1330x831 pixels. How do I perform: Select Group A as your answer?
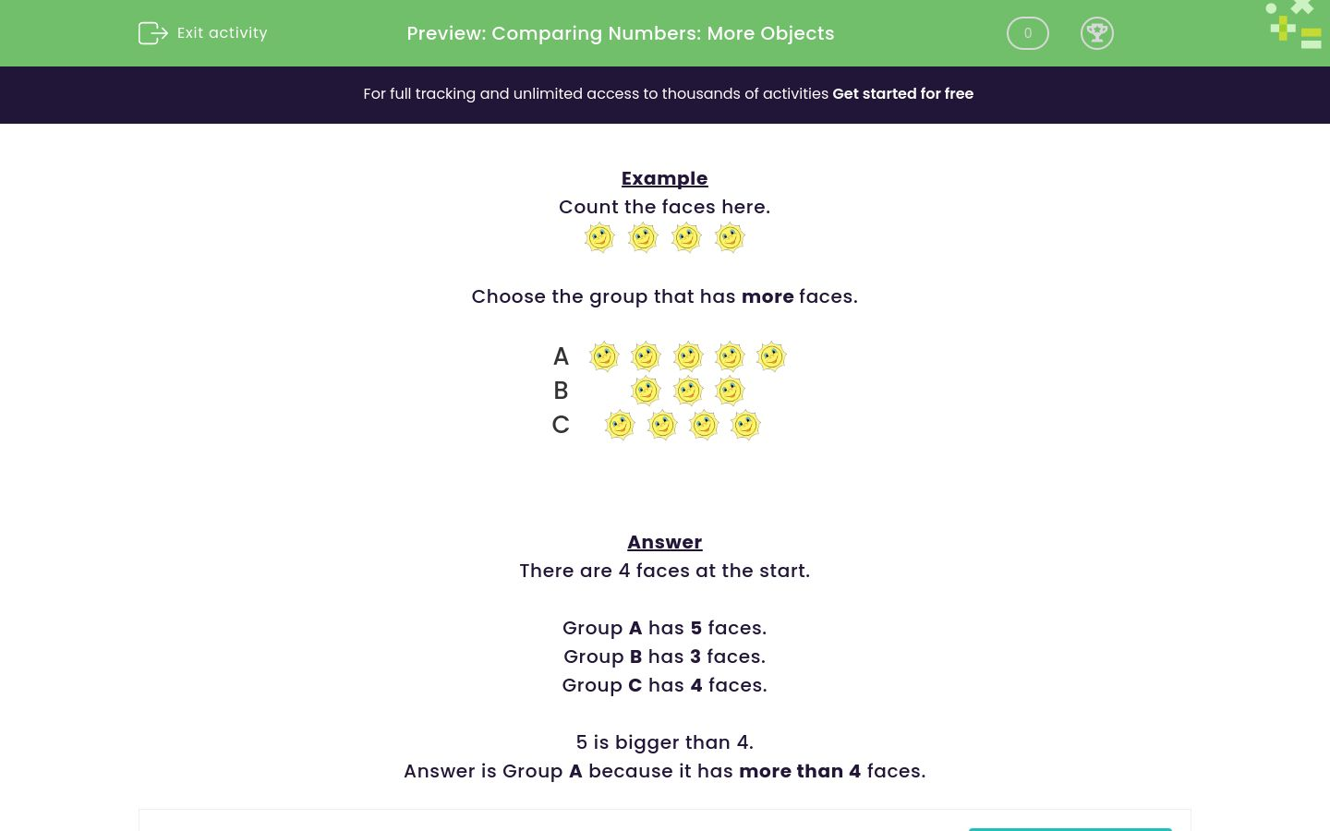(561, 356)
